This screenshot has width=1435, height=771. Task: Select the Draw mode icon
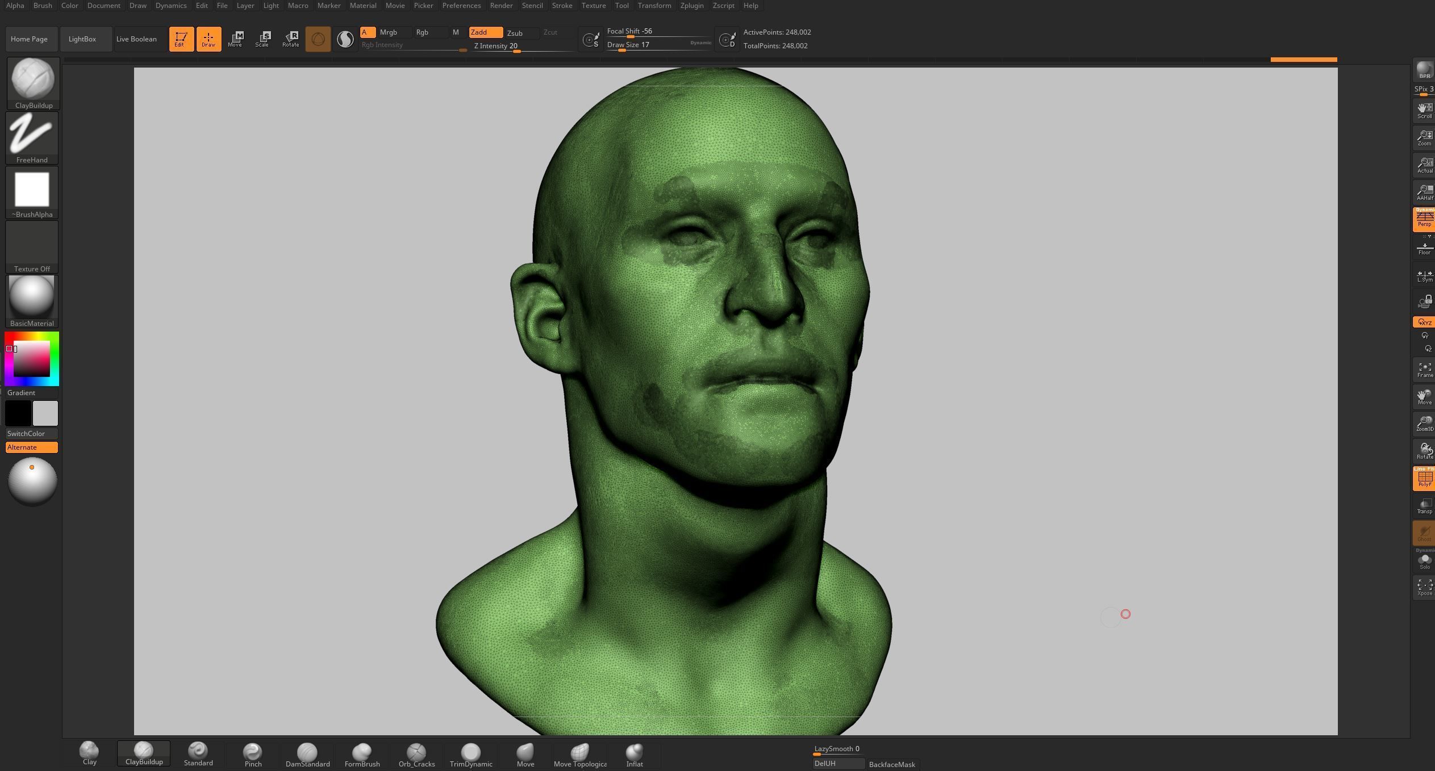coord(208,39)
